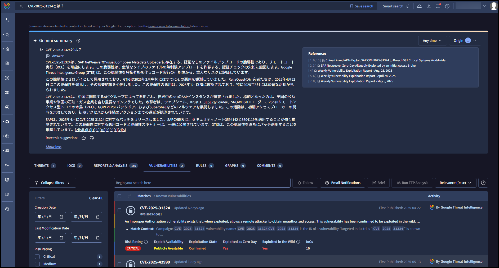Click the thumbs up rating icon
Viewport: 499px width, 268px height.
coord(84,138)
